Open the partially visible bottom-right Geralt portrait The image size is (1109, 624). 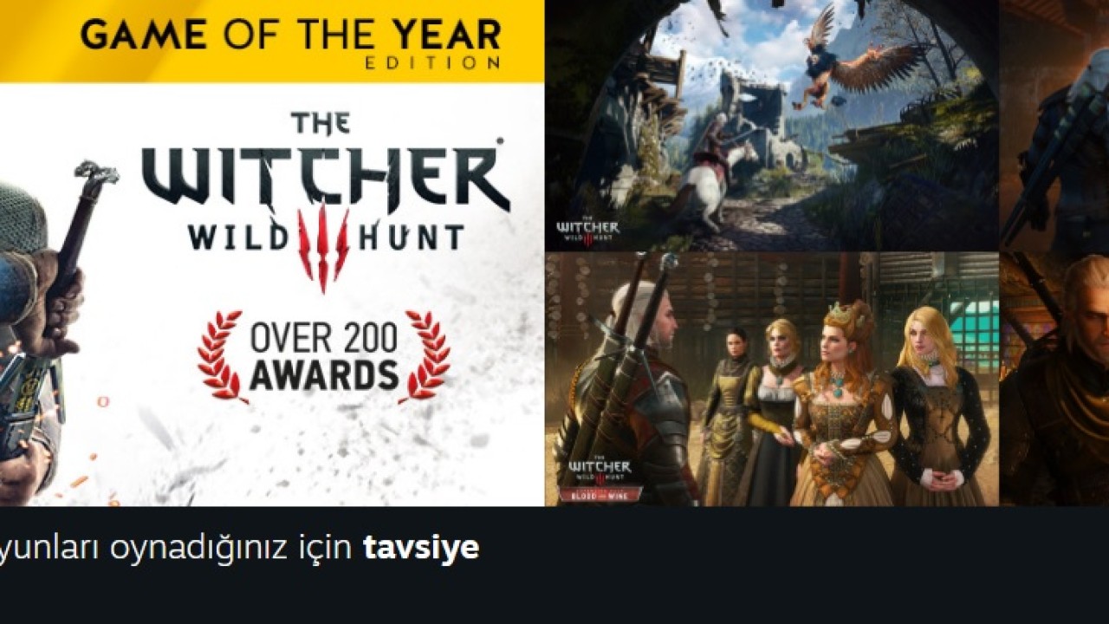point(1055,380)
